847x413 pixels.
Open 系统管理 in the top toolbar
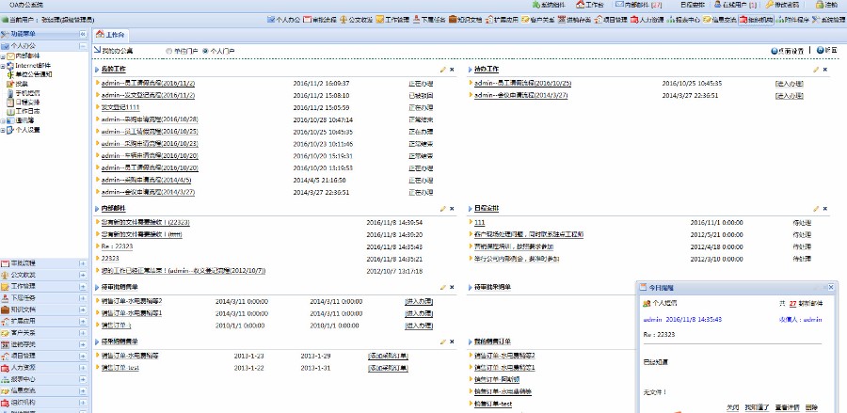tap(828, 20)
